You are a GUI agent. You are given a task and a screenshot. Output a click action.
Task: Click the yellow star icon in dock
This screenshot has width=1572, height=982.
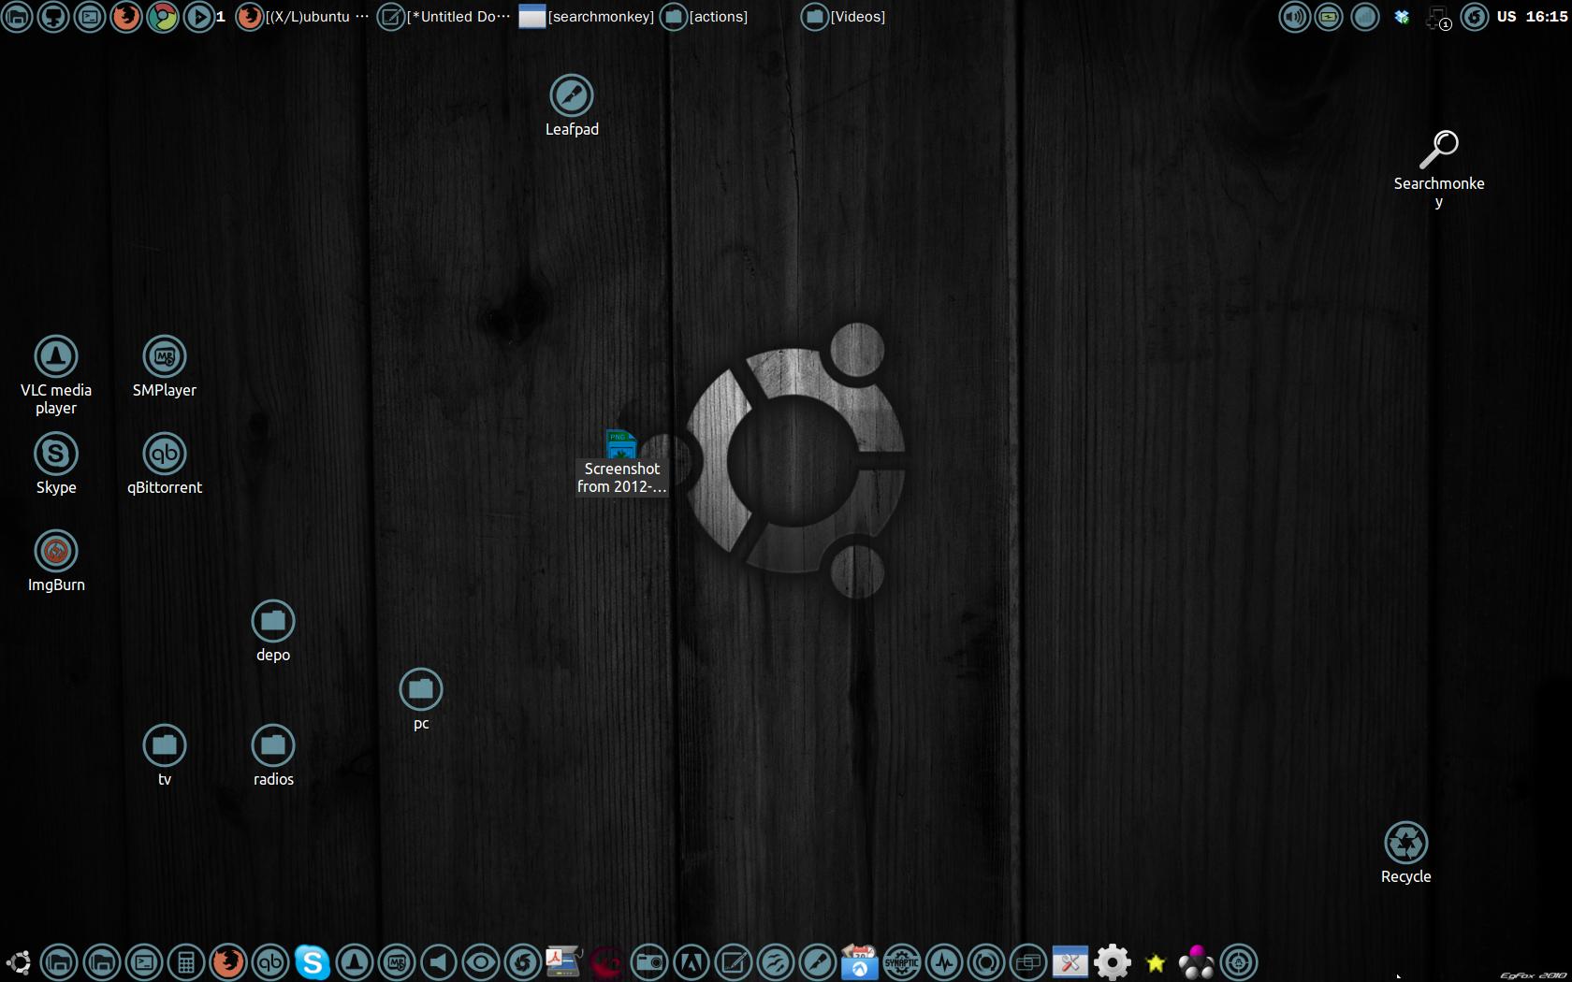click(1156, 963)
